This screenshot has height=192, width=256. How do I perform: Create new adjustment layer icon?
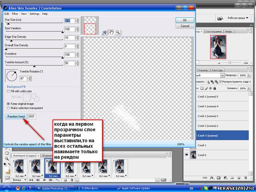coord(226,178)
